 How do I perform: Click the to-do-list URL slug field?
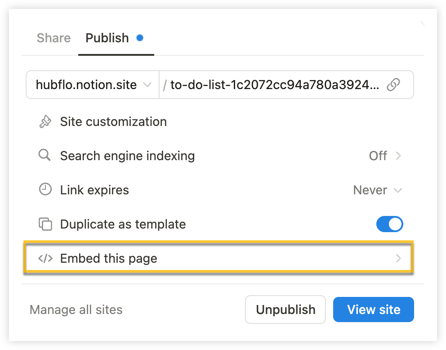pyautogui.click(x=275, y=85)
